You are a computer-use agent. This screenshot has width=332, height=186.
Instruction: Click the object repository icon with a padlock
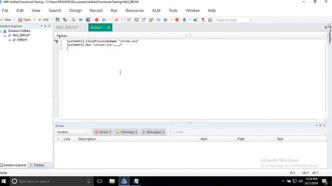[151, 20]
